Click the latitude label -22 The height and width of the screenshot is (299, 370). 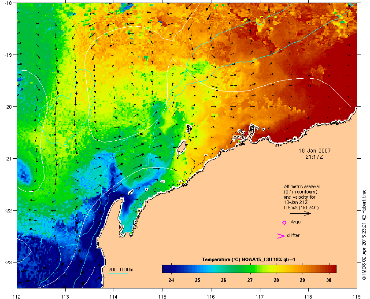[8, 210]
